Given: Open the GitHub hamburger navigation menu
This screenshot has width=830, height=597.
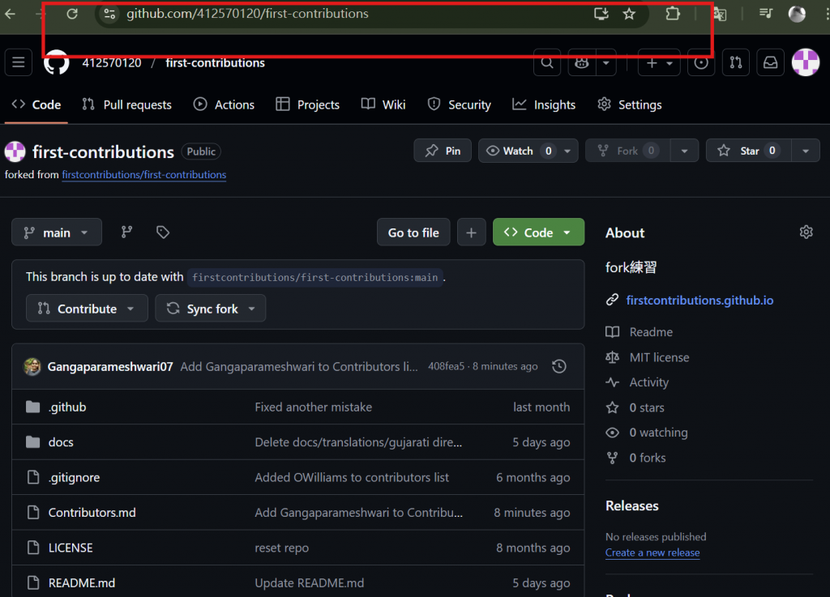Looking at the screenshot, I should (x=19, y=62).
